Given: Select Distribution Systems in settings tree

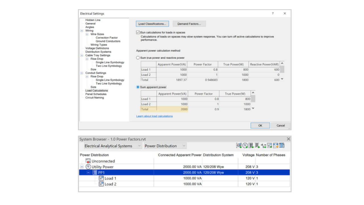Looking at the screenshot, I should [x=98, y=52].
